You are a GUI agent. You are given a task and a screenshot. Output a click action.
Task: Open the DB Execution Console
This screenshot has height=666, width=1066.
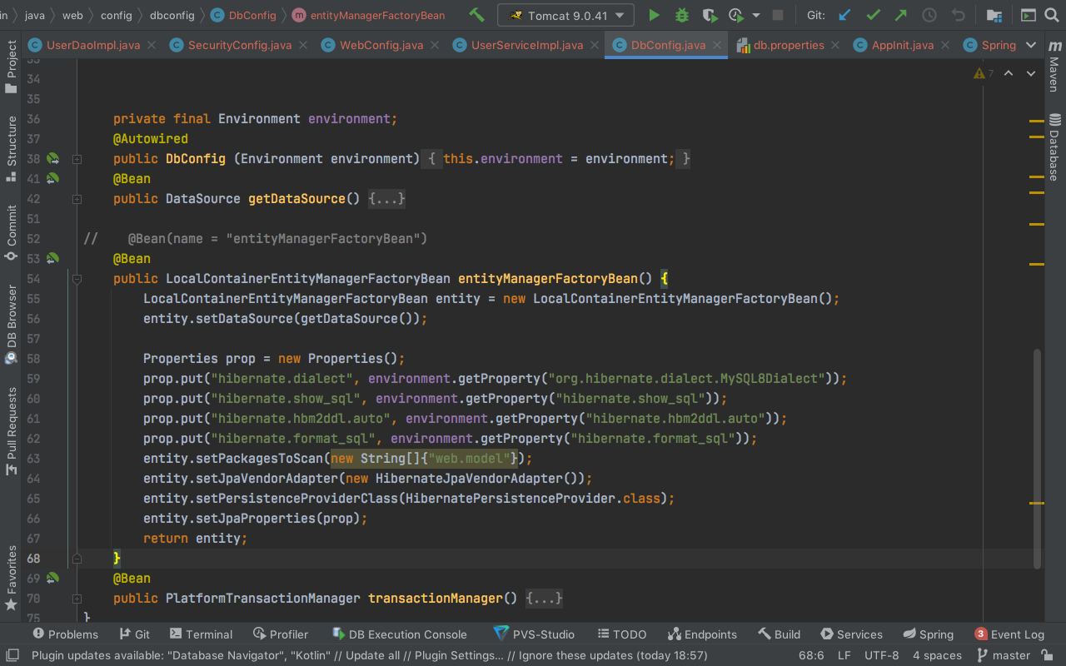pos(399,634)
